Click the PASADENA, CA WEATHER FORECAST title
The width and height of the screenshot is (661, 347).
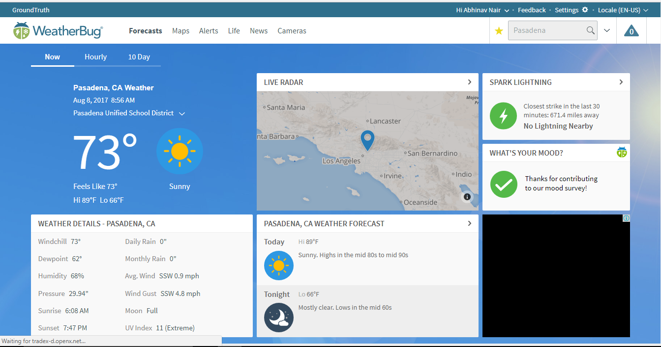point(324,224)
